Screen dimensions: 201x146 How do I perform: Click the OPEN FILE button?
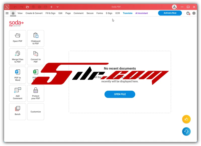coord(120,94)
